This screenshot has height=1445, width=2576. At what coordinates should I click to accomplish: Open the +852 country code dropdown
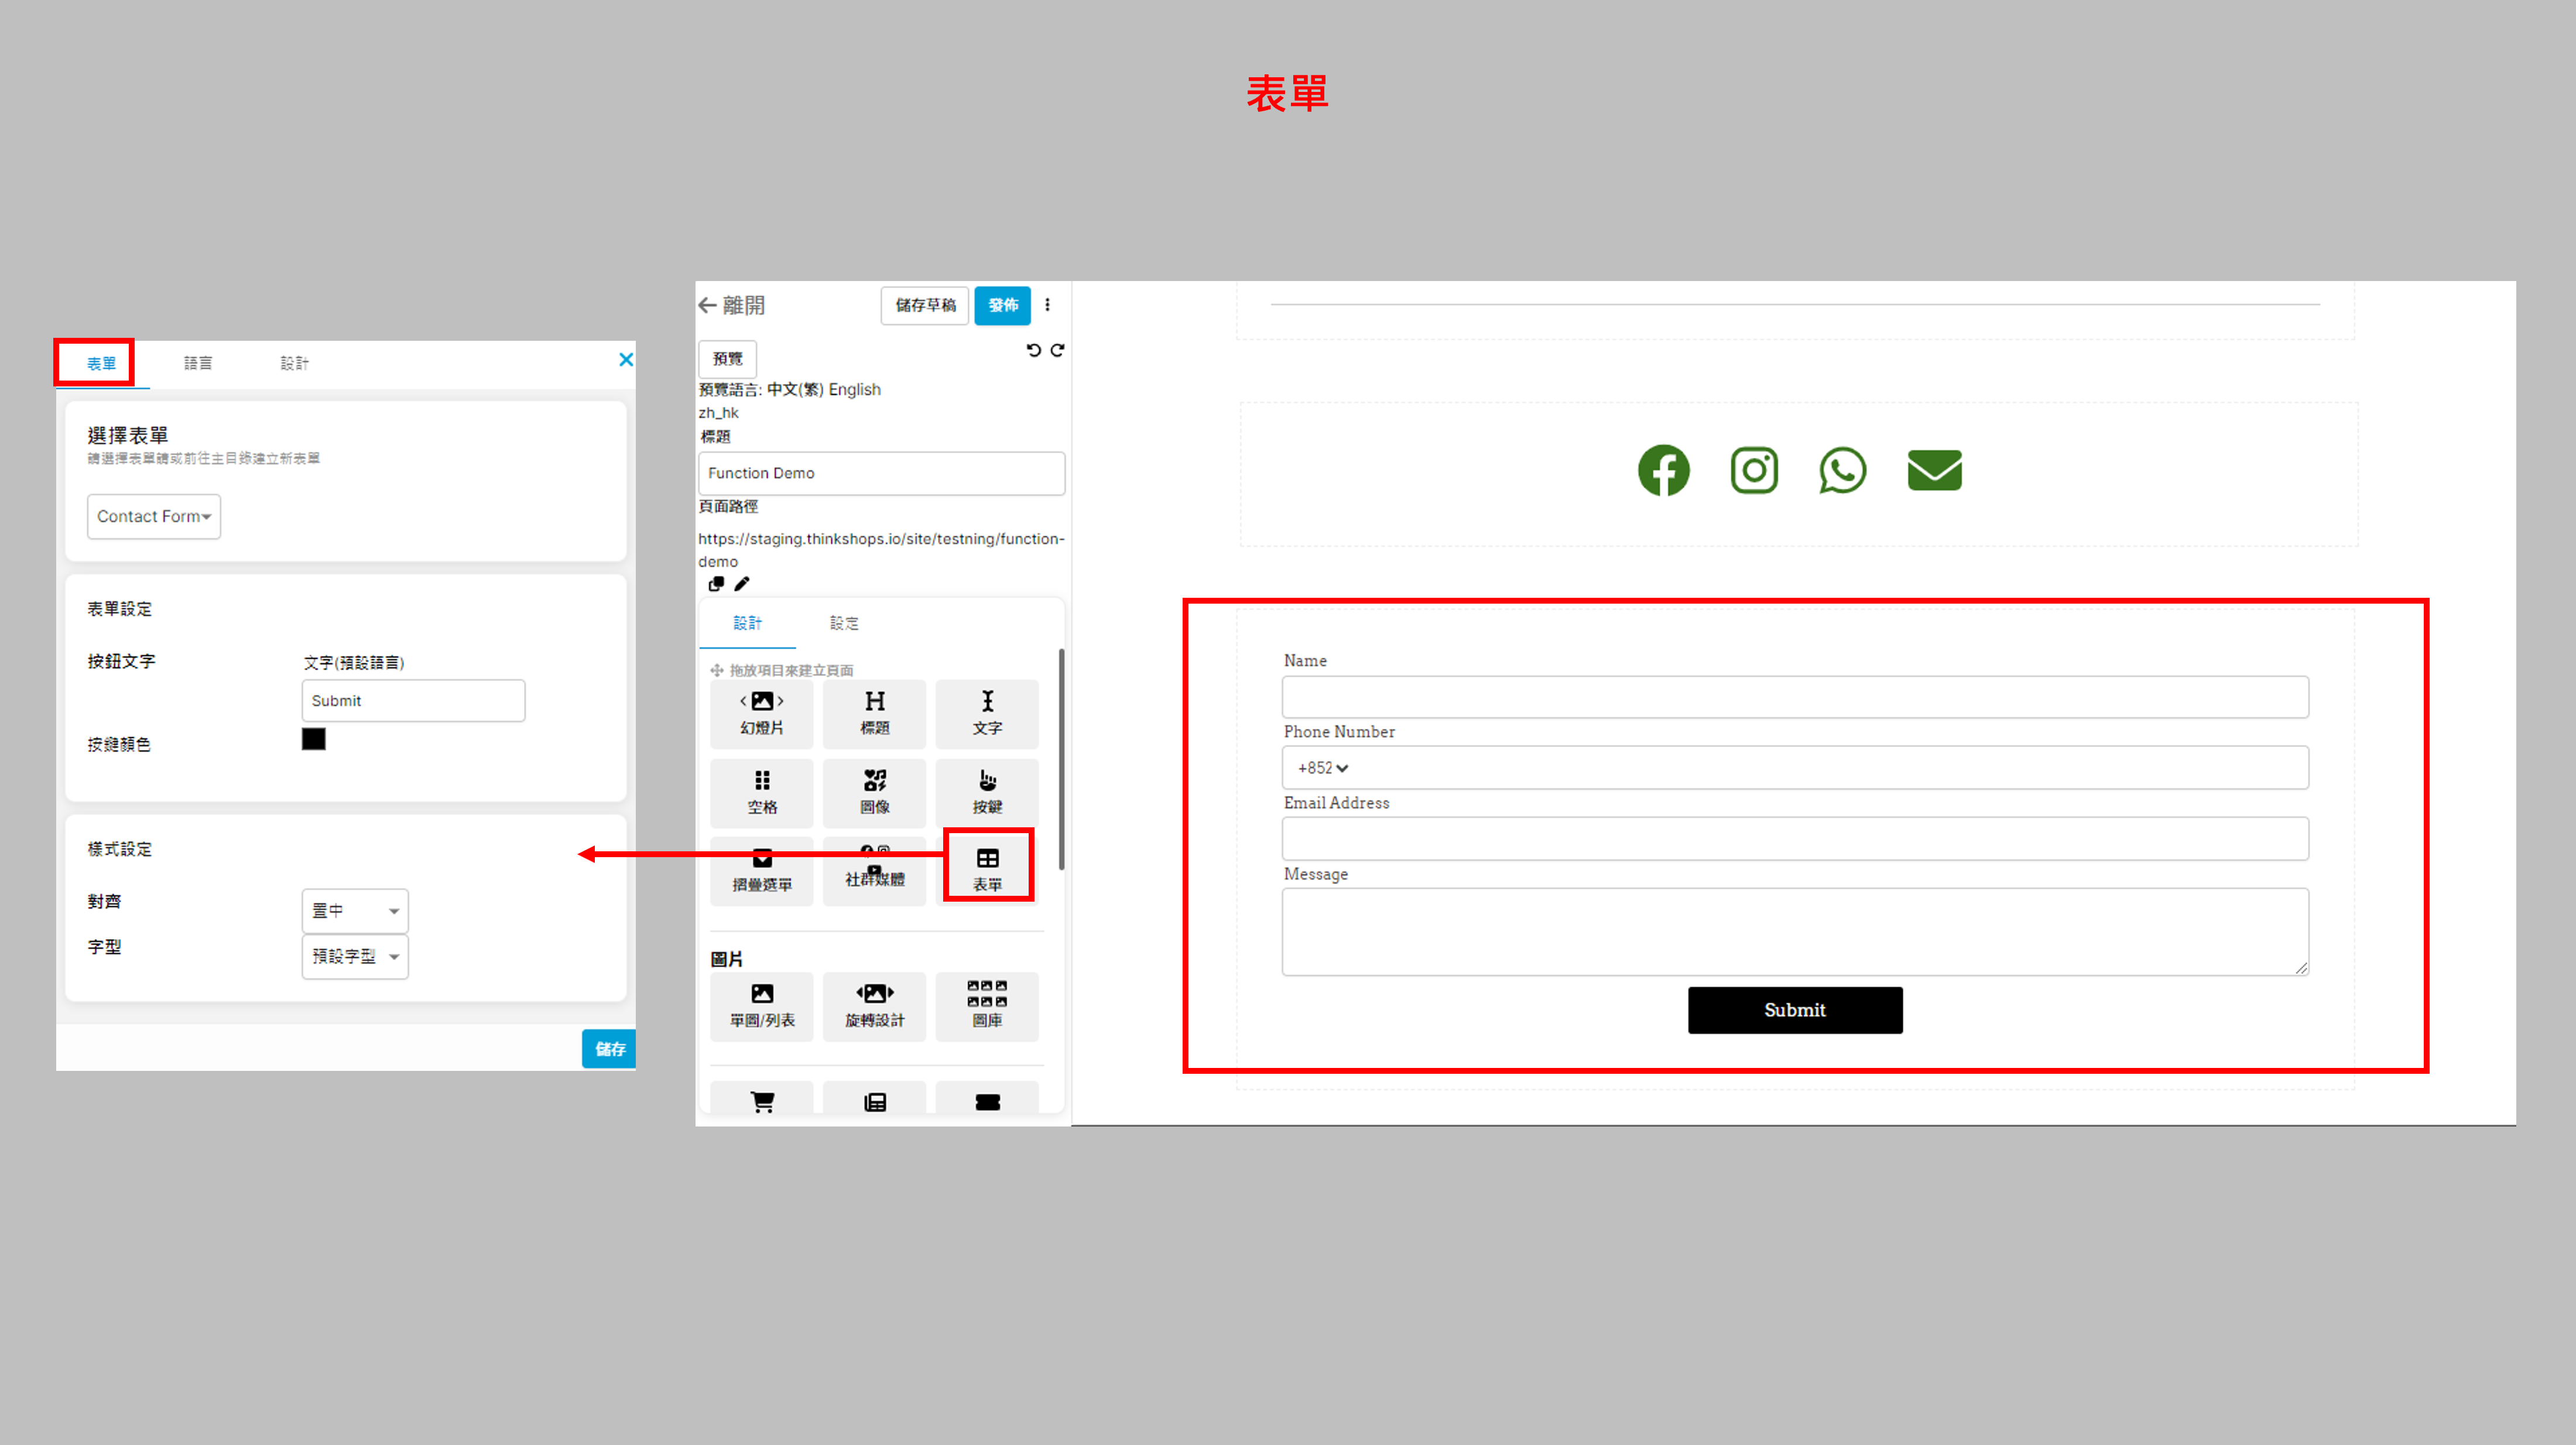[x=1323, y=768]
